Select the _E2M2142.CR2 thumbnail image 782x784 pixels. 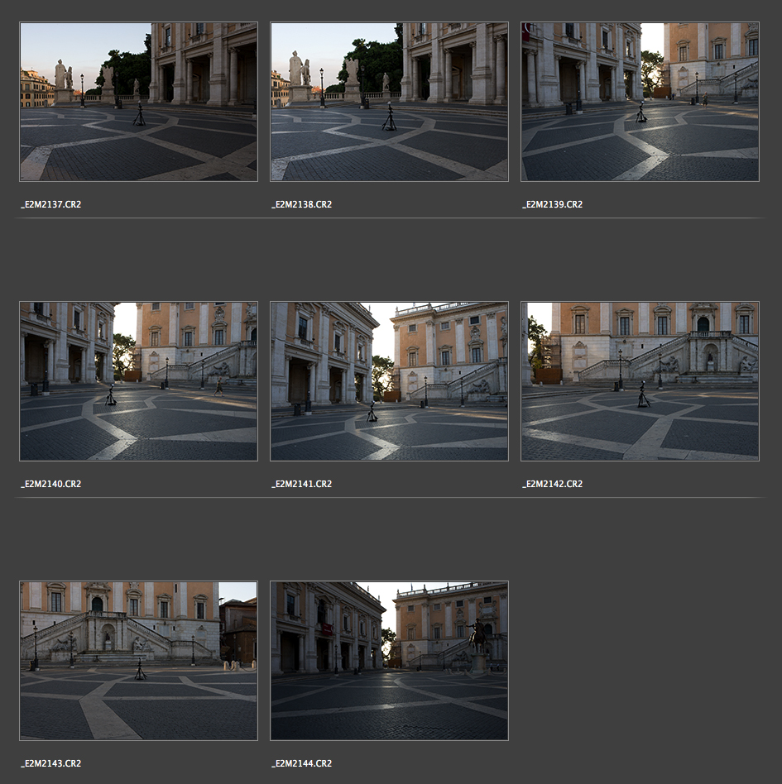[640, 381]
